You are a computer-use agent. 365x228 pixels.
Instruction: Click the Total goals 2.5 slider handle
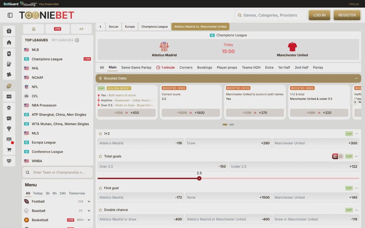click(199, 179)
